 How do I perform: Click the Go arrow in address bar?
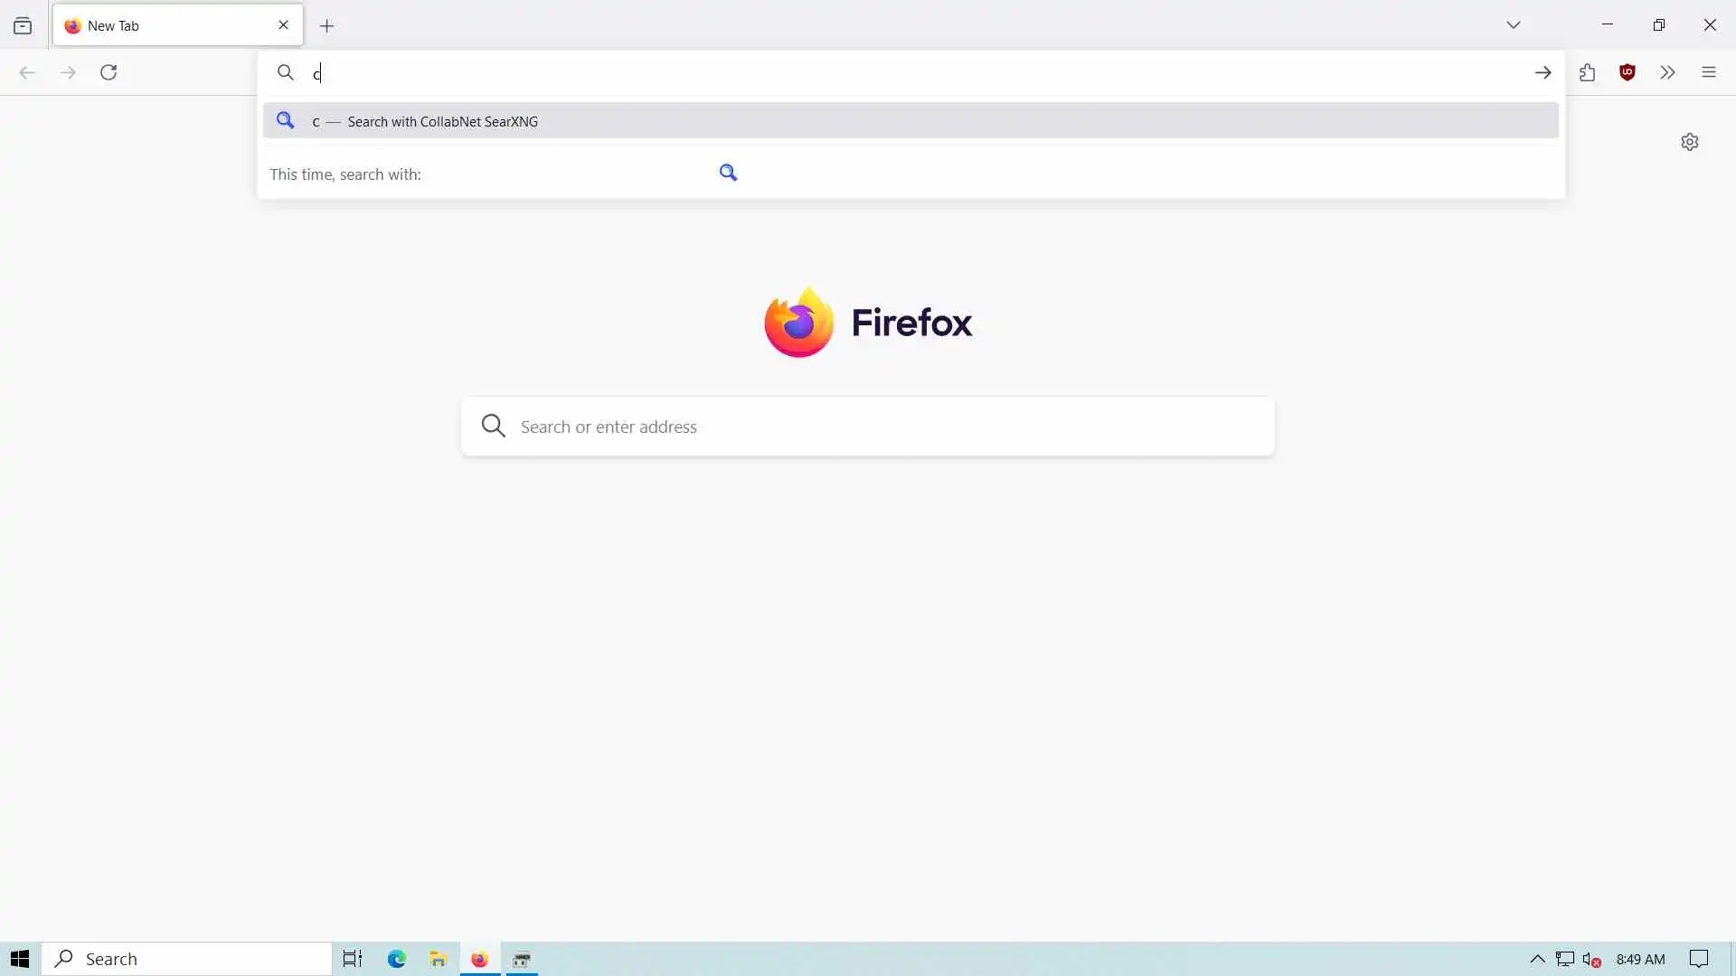click(x=1543, y=72)
